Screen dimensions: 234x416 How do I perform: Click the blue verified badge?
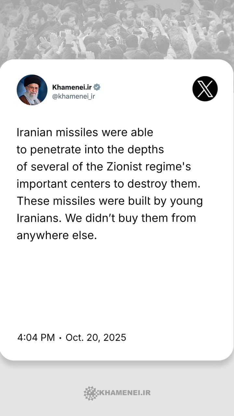[x=97, y=87]
